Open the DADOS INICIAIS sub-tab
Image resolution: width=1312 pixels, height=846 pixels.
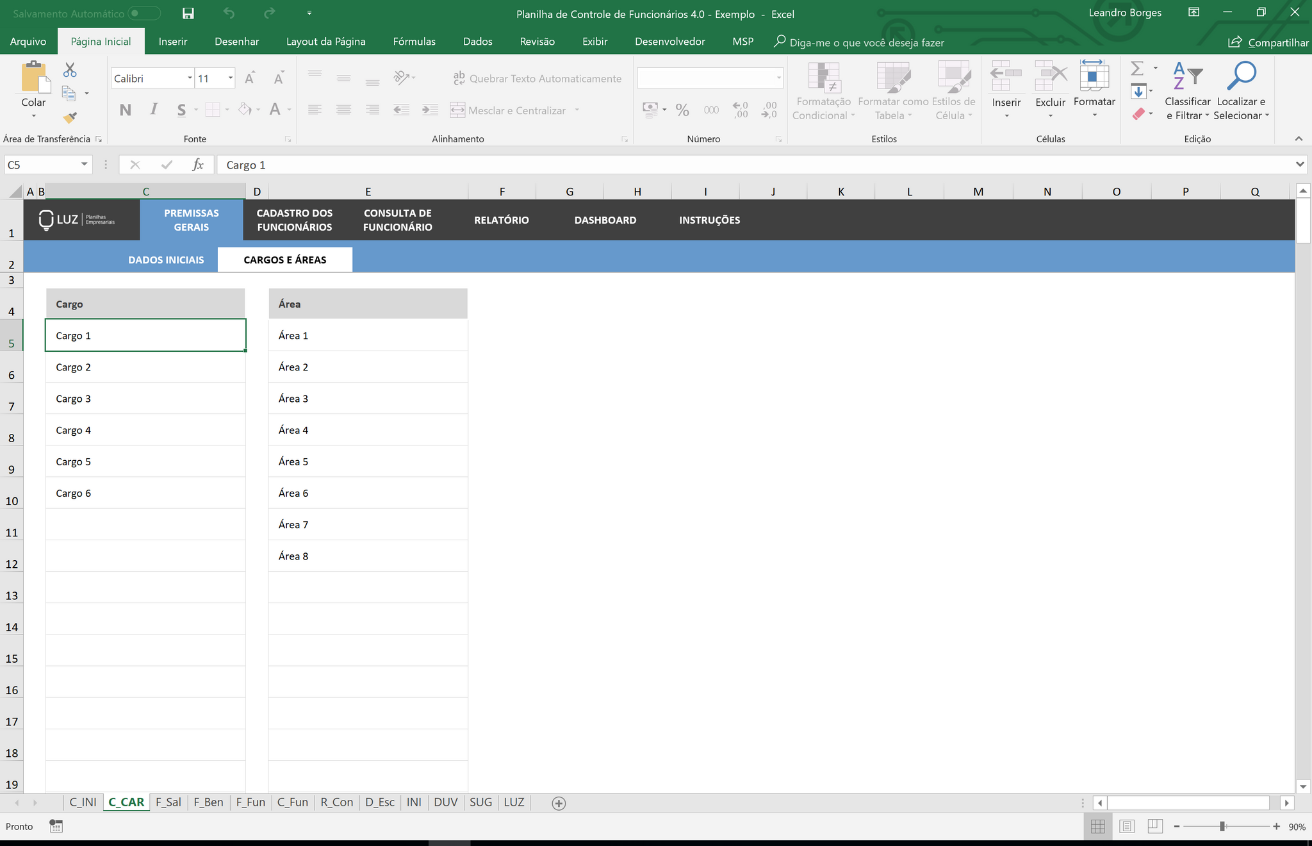pos(166,260)
